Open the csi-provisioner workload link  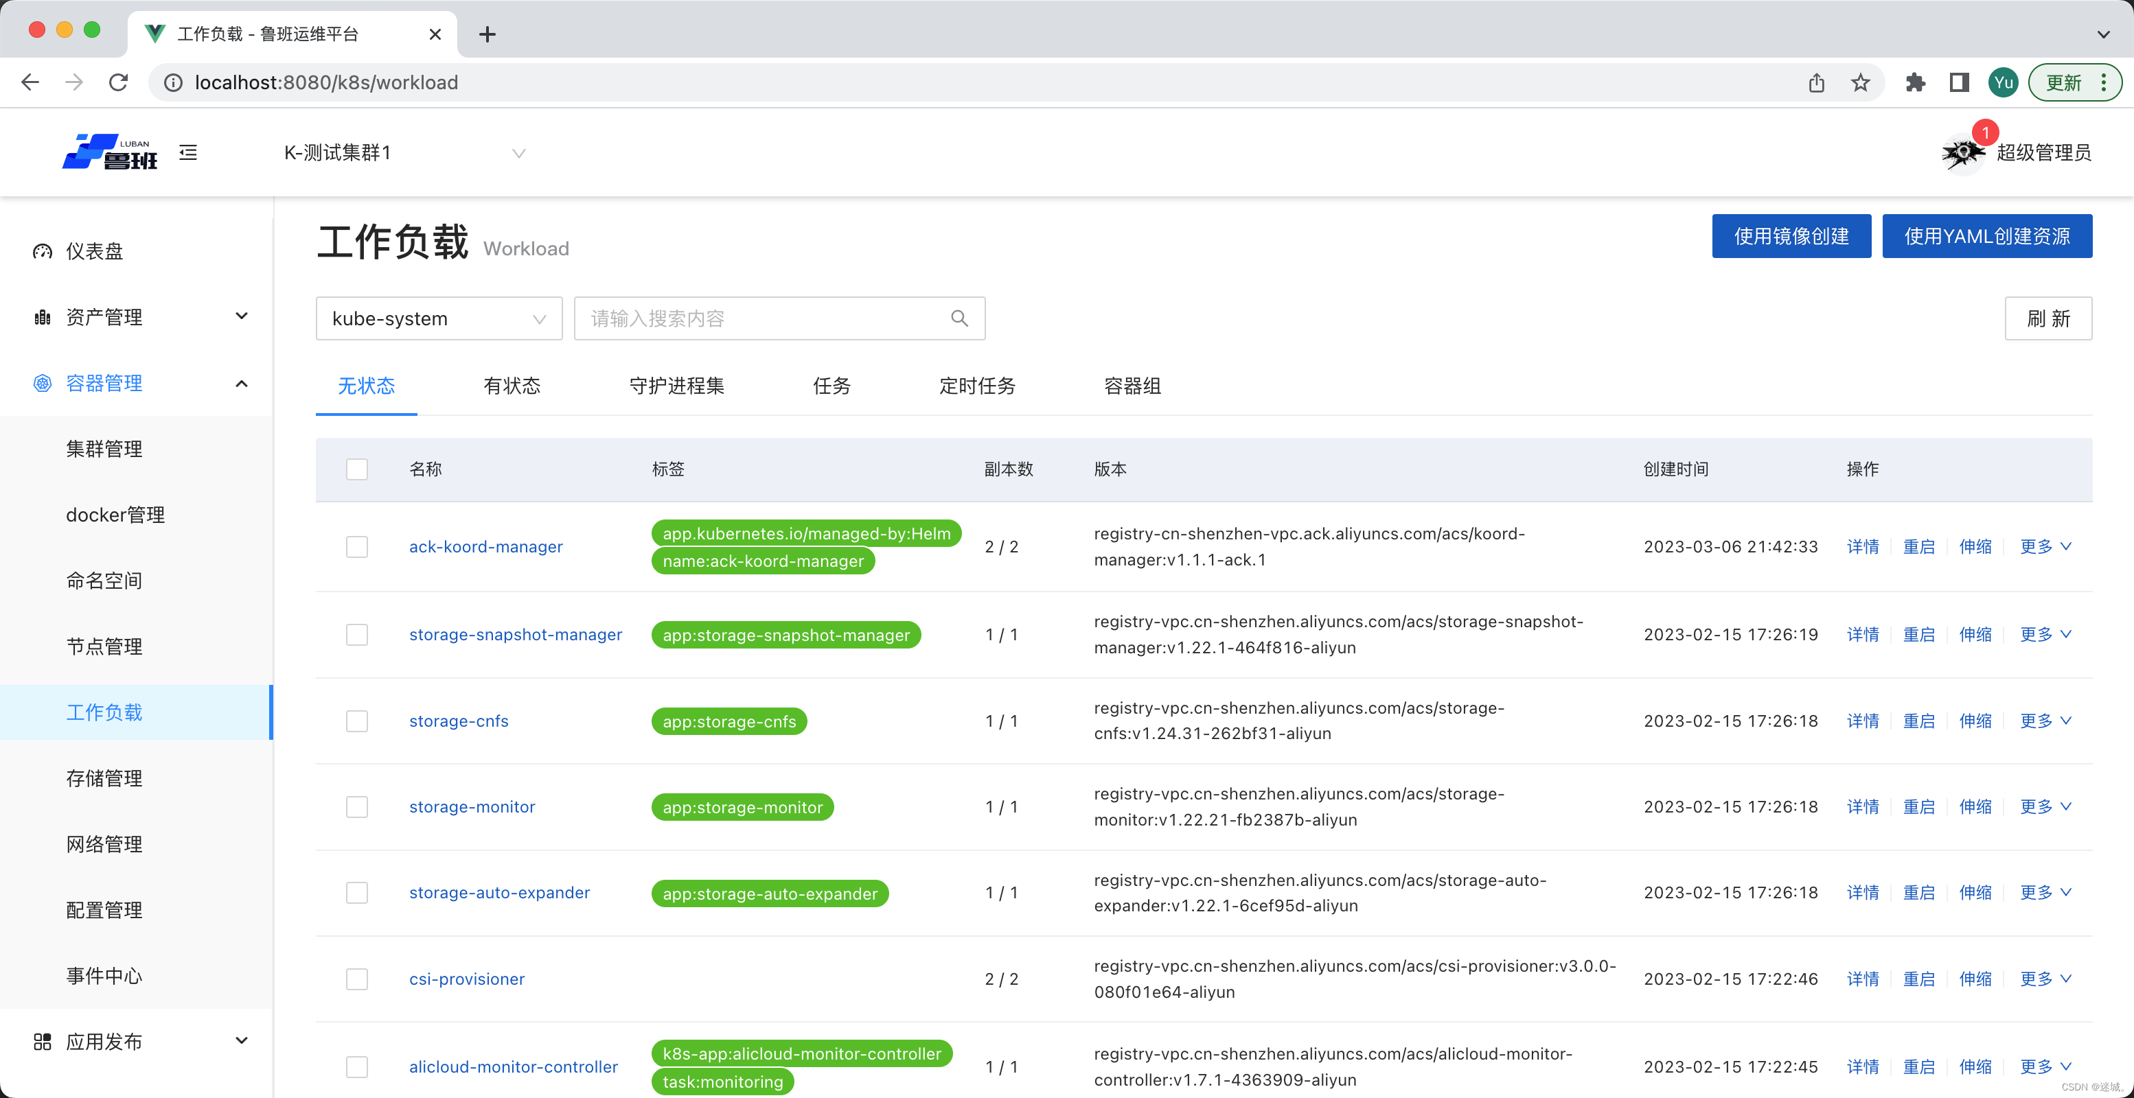click(x=466, y=979)
